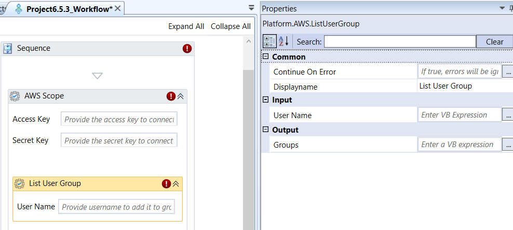
Task: Click the Sequence error indicator icon
Action: (x=187, y=49)
